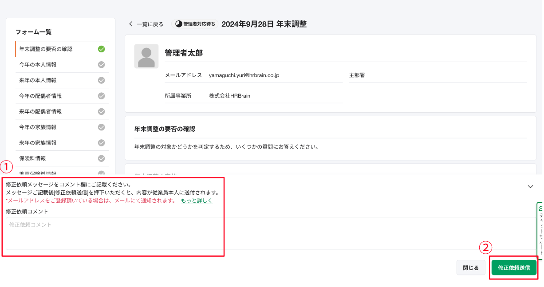Viewport: 544px width, 287px height.
Task: Open 年末調整の要否の確認 form
Action: tap(46, 49)
